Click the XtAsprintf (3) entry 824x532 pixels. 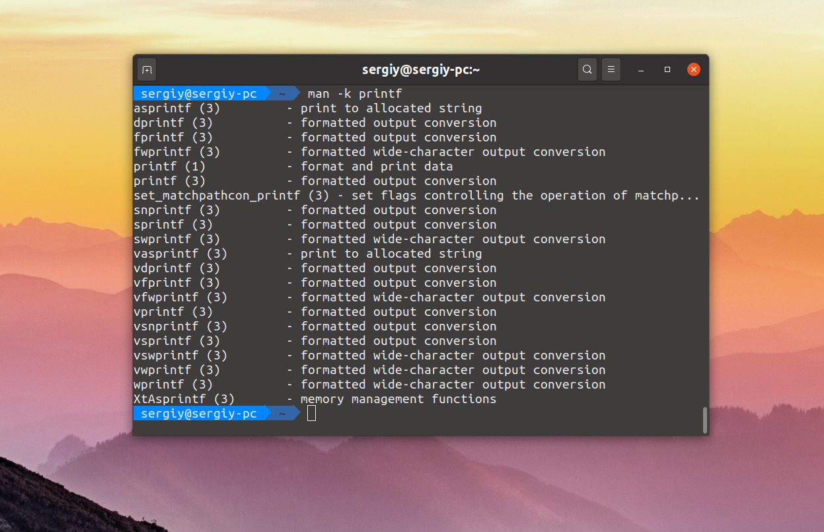tap(184, 399)
